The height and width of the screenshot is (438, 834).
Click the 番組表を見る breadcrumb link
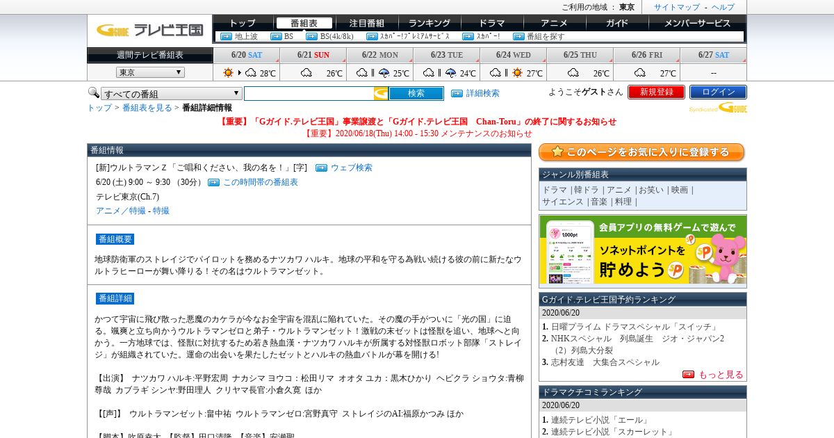147,108
